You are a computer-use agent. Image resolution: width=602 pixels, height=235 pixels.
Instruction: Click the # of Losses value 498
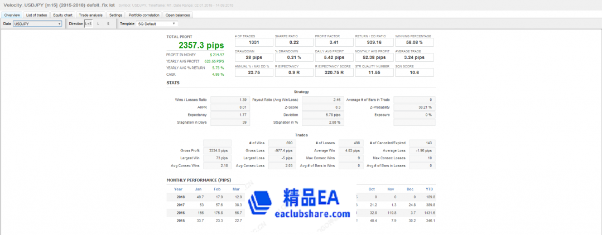click(350, 143)
